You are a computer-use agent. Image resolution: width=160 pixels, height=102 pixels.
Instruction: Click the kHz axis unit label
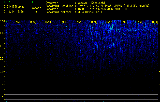(2, 21)
